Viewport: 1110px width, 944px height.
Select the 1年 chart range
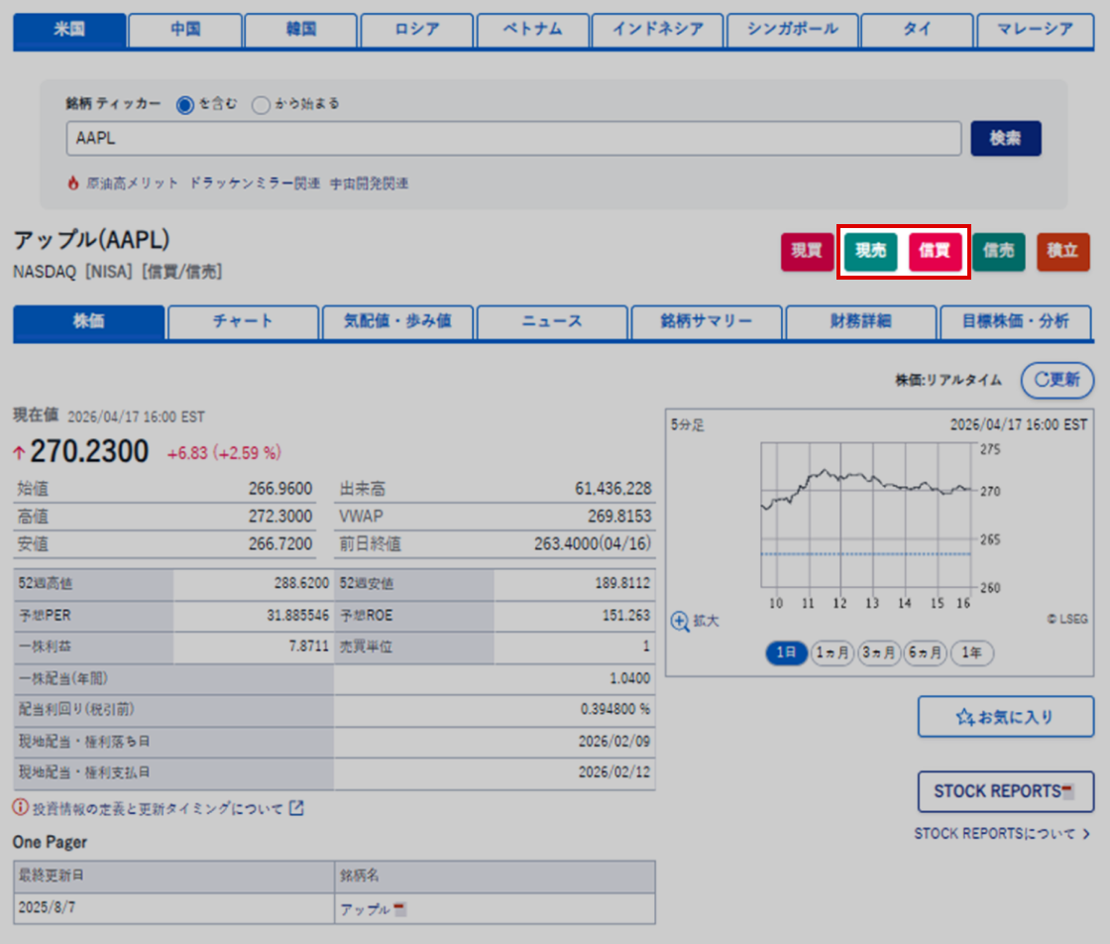pos(971,652)
